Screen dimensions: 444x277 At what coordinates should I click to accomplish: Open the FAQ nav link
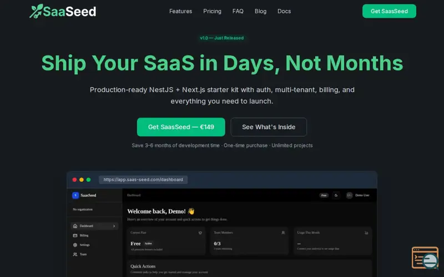[x=238, y=11]
